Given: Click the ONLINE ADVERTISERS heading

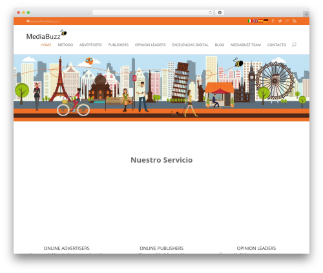Looking at the screenshot, I should [x=67, y=248].
